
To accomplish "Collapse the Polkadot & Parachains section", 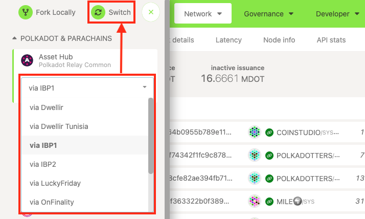I will tap(14, 38).
